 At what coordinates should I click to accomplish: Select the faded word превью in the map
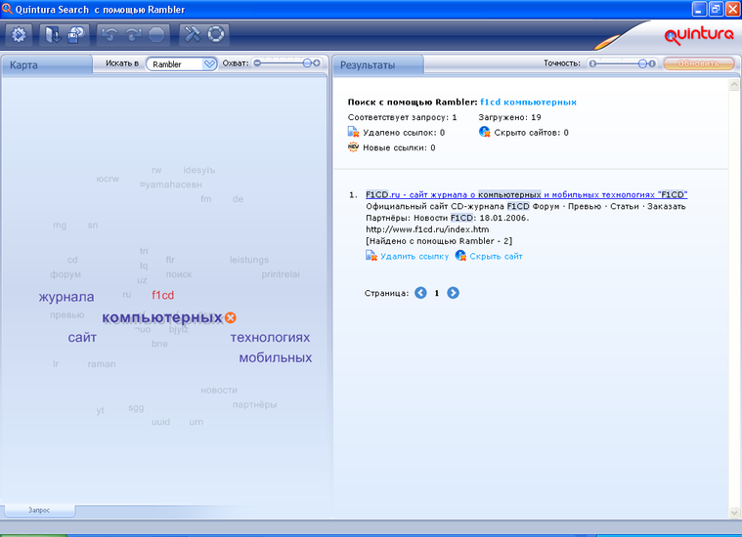click(x=67, y=314)
